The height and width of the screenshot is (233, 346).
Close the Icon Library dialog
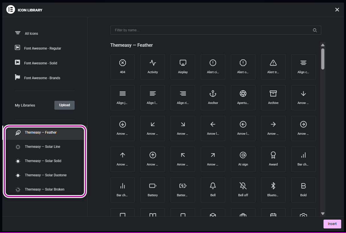(x=337, y=10)
